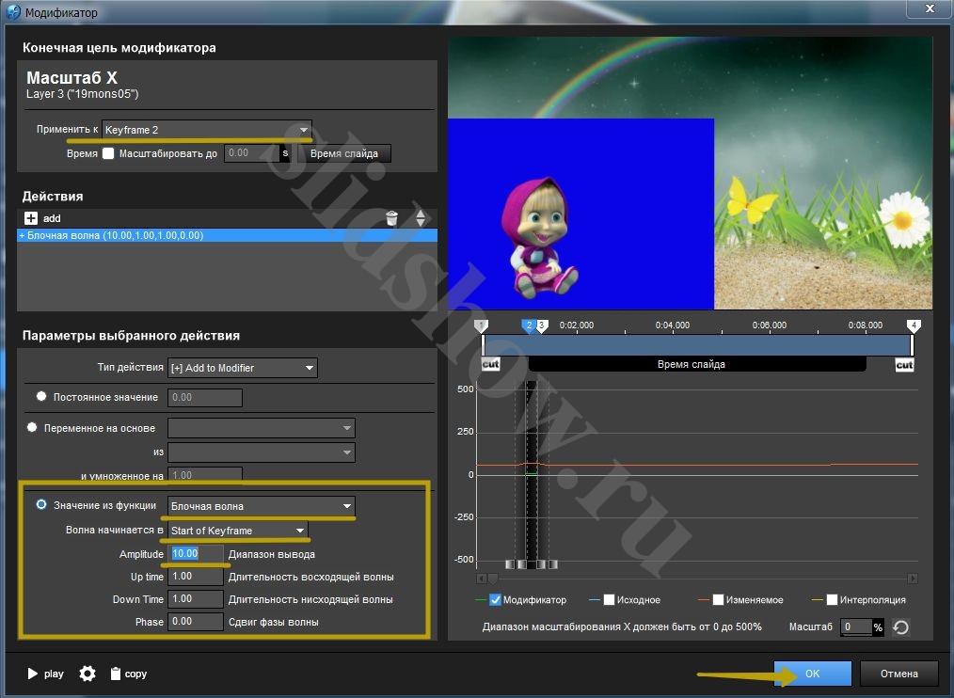Open the Применить к Keyframe 2 dropdown
The image size is (954, 698).
207,130
